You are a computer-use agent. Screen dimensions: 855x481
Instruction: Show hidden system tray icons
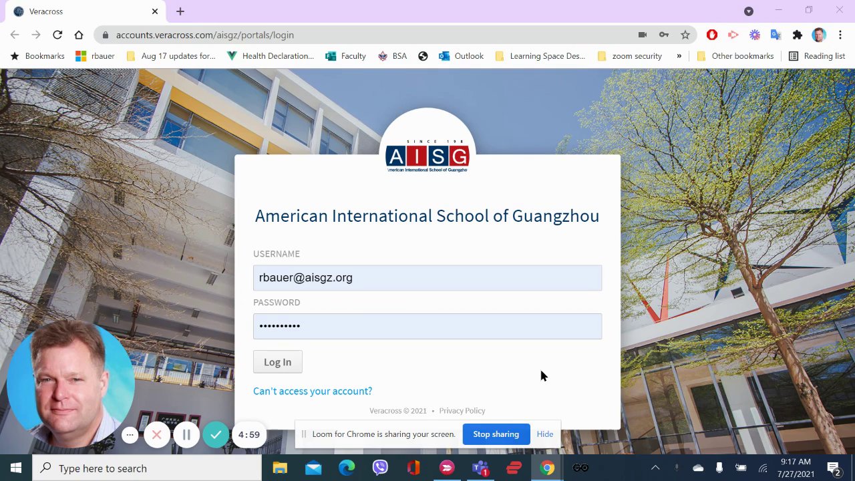coord(655,468)
